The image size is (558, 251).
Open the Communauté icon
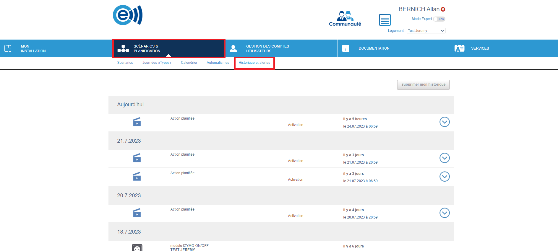pos(345,19)
